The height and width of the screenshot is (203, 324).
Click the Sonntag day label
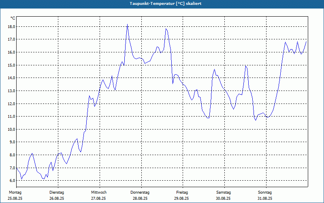(265, 192)
